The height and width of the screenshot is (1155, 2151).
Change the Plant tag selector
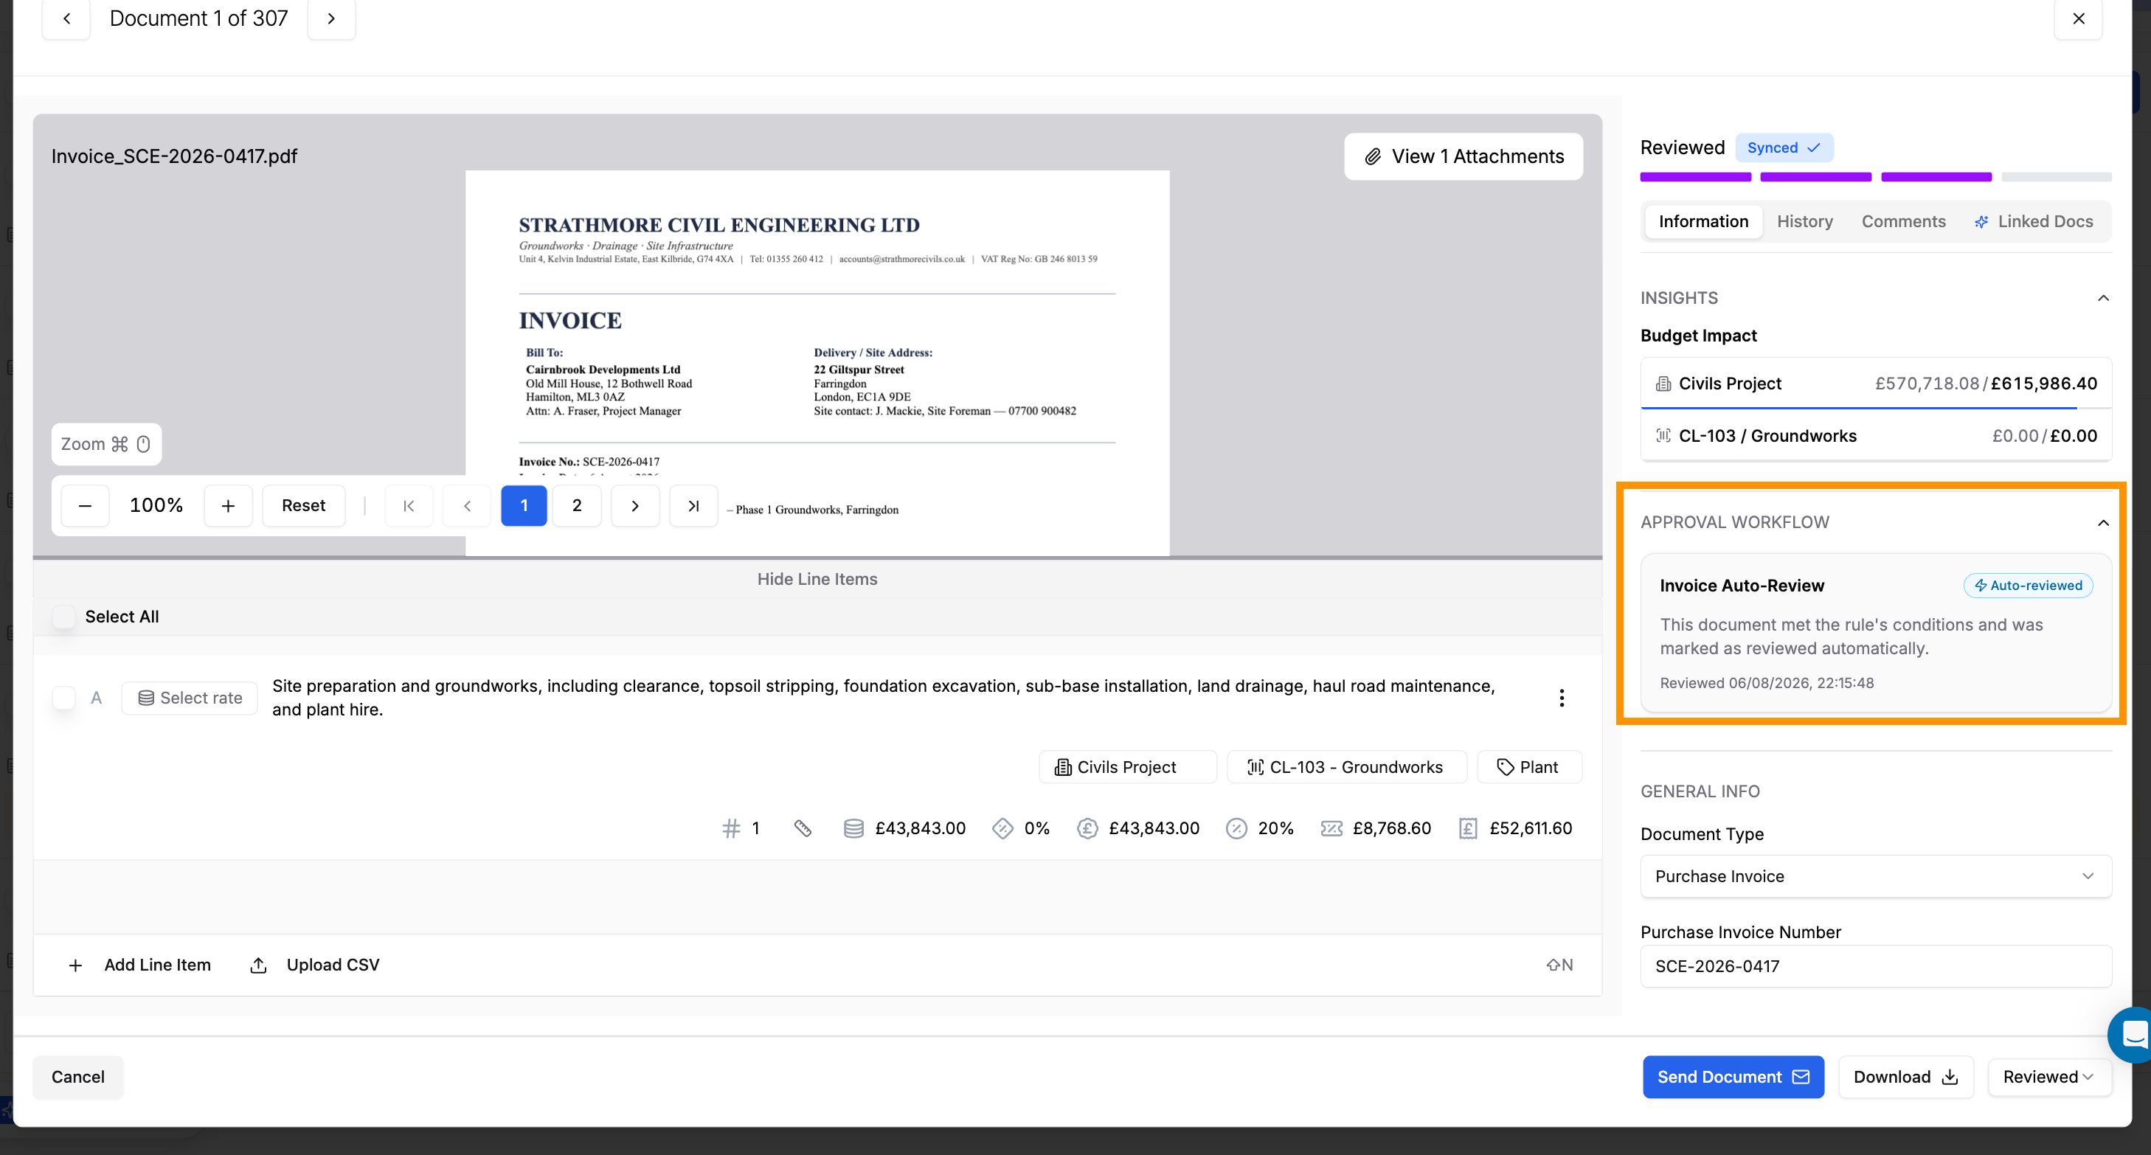pos(1529,766)
